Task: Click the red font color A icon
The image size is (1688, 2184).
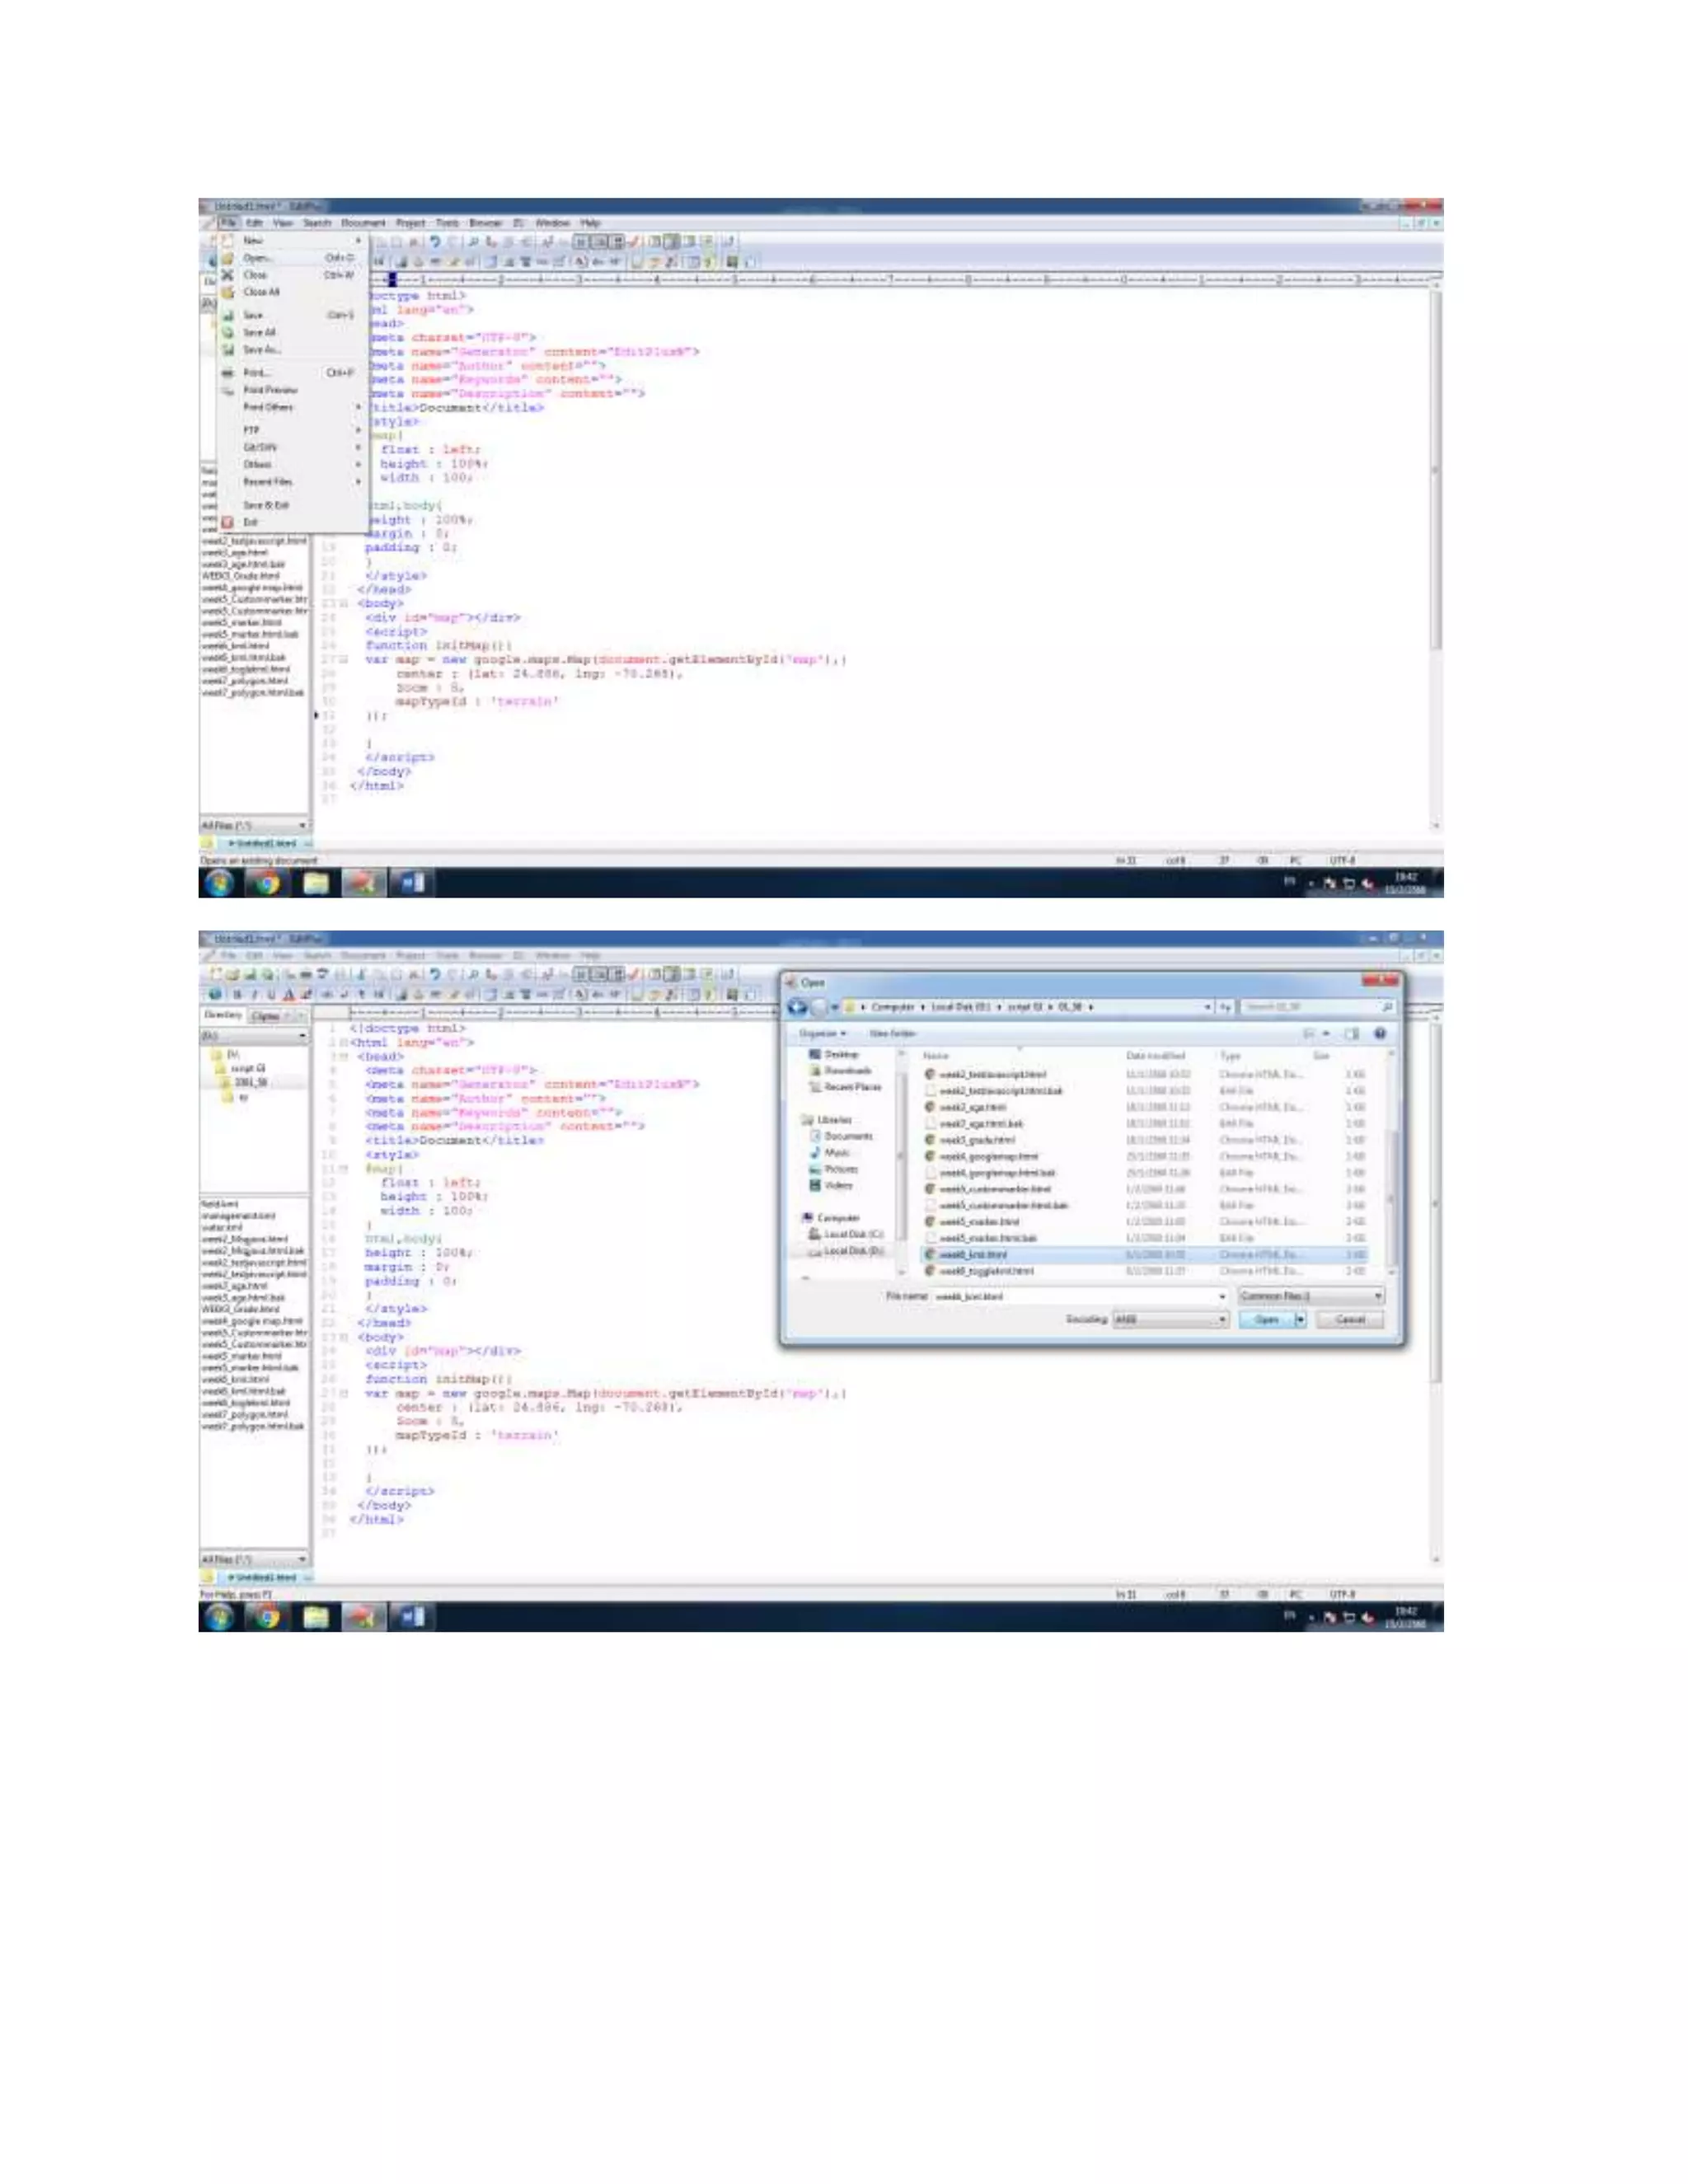Action: click(x=289, y=994)
